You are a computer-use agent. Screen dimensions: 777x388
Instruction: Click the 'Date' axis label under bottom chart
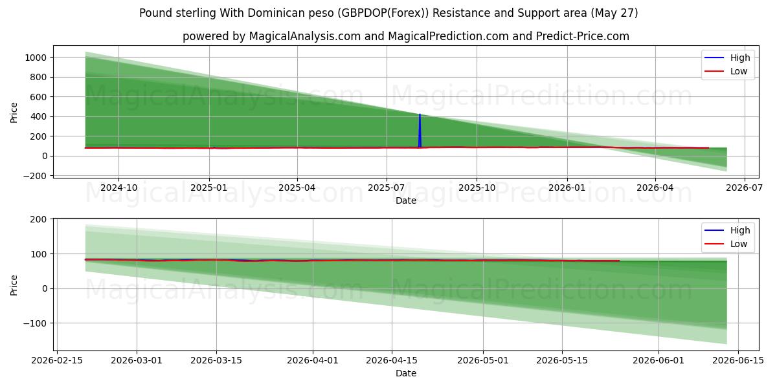coord(406,373)
